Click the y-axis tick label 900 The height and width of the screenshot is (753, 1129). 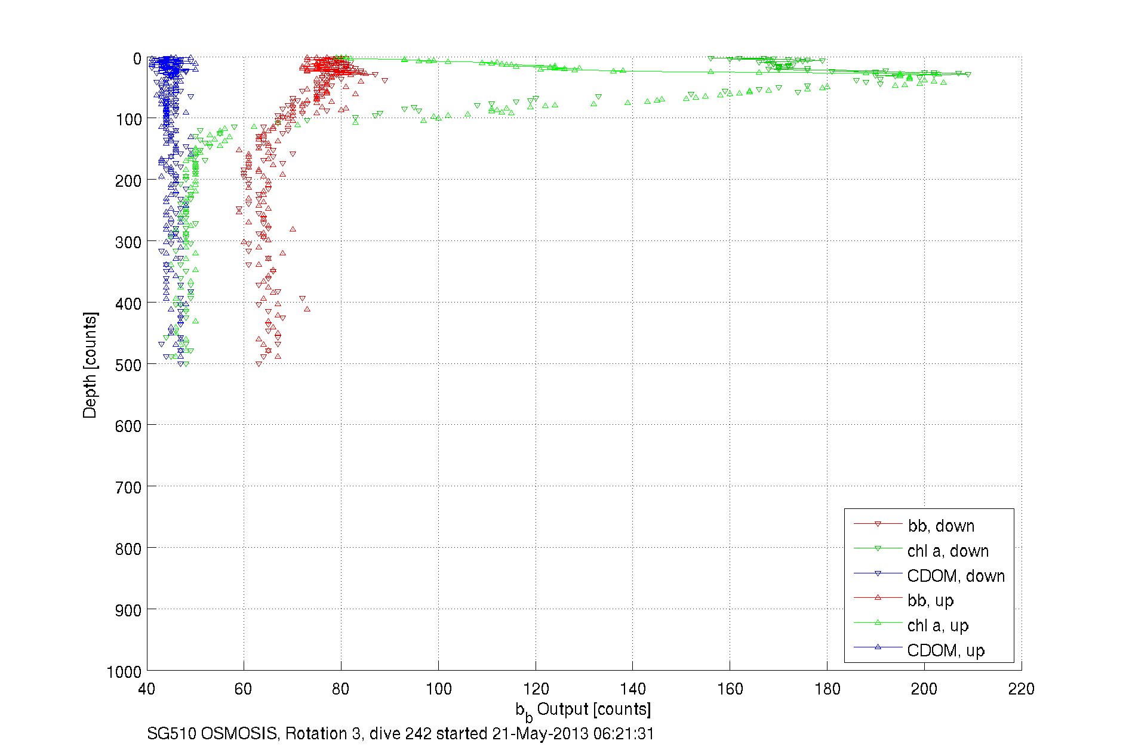[x=128, y=610]
